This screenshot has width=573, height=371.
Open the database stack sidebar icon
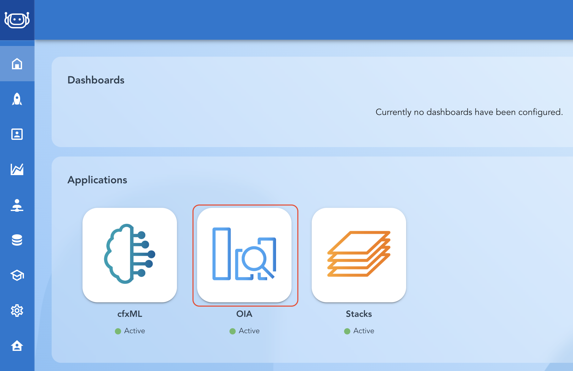[17, 240]
